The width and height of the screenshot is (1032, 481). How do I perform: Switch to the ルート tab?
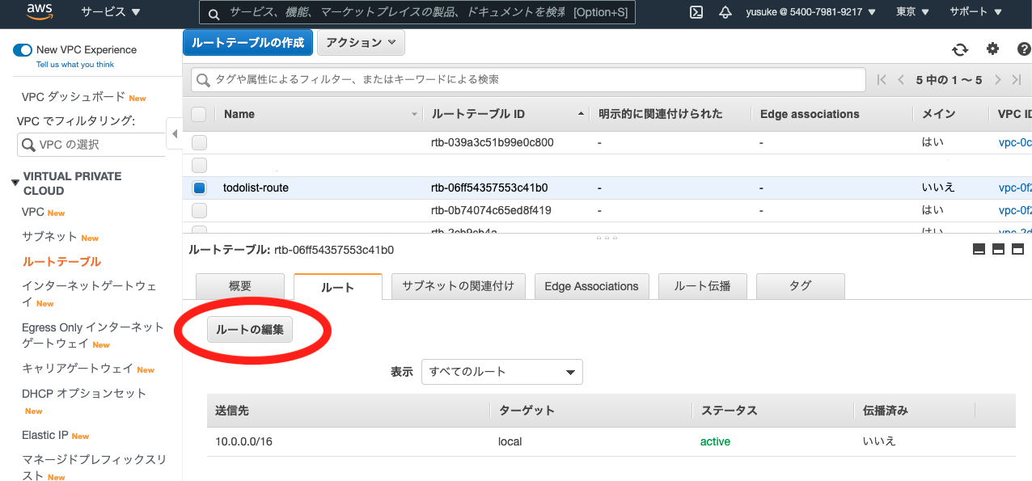338,287
